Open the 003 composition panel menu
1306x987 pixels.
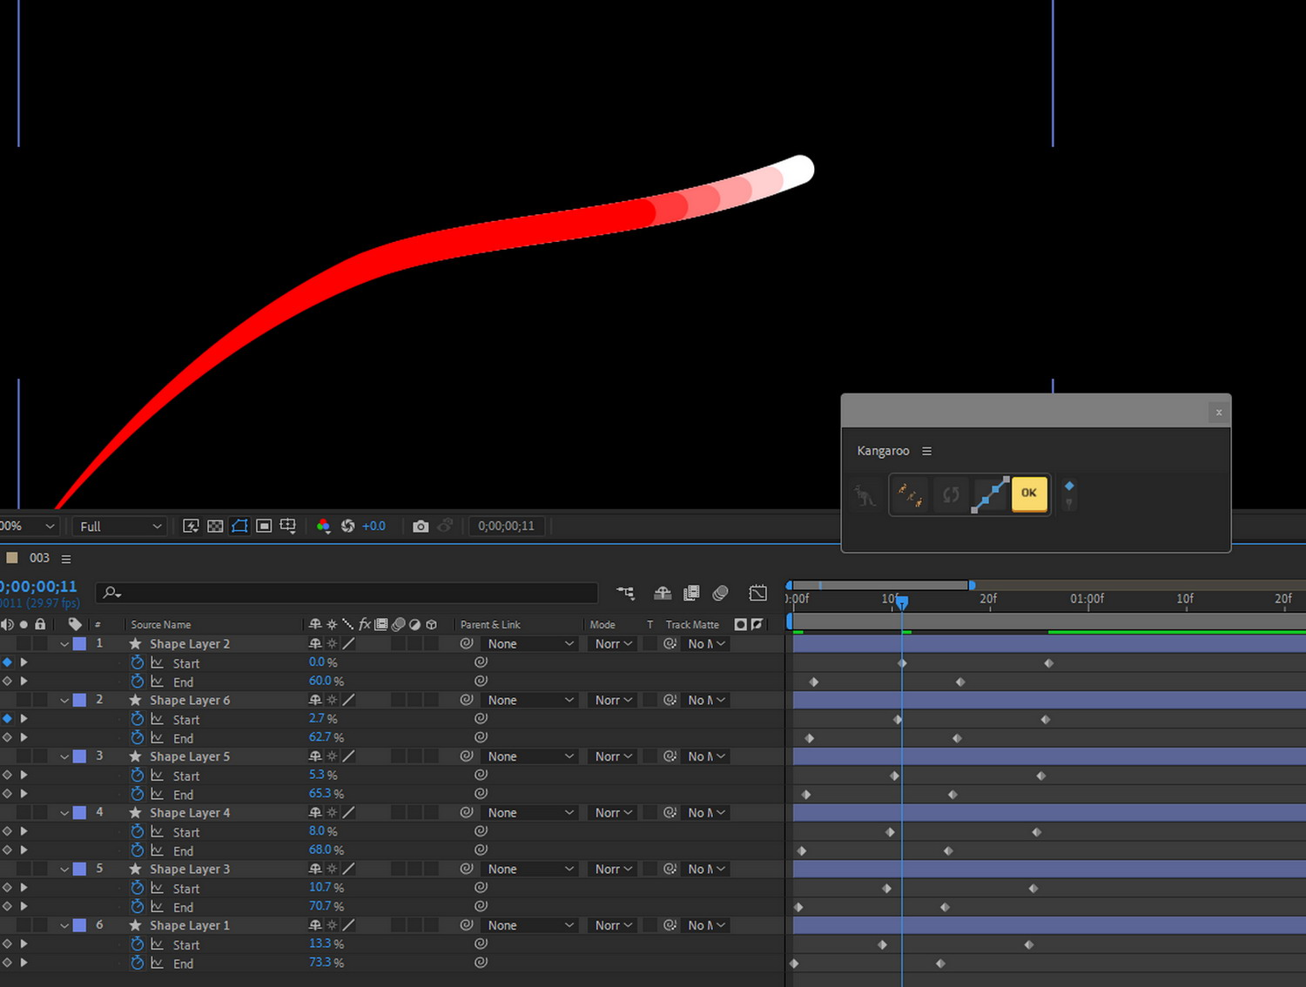66,559
